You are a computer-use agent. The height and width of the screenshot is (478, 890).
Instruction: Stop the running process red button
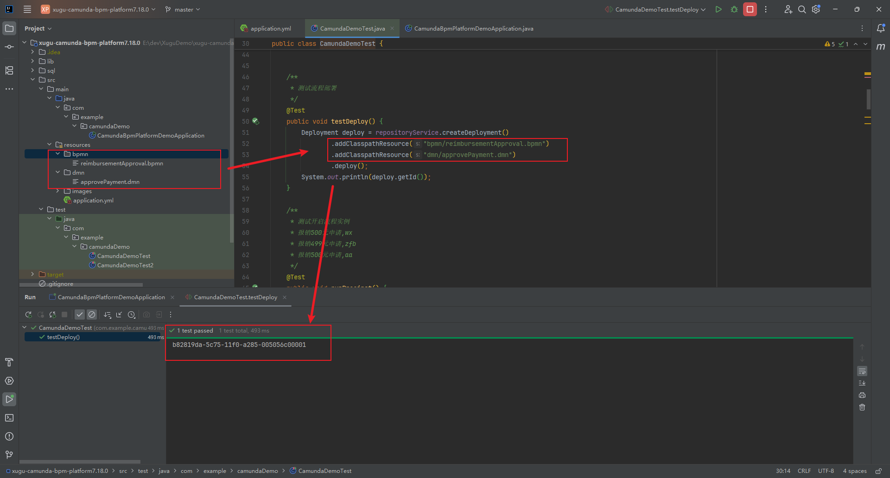tap(750, 9)
